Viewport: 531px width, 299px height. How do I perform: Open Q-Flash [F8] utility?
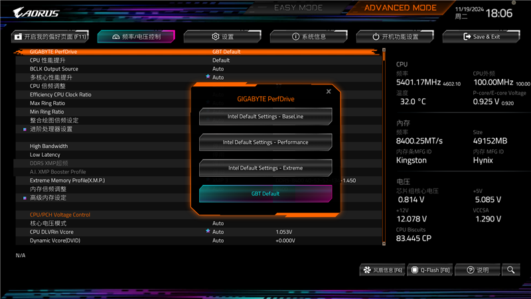pyautogui.click(x=430, y=270)
